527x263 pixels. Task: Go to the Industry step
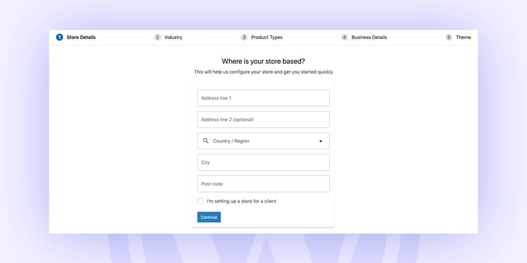tap(173, 37)
